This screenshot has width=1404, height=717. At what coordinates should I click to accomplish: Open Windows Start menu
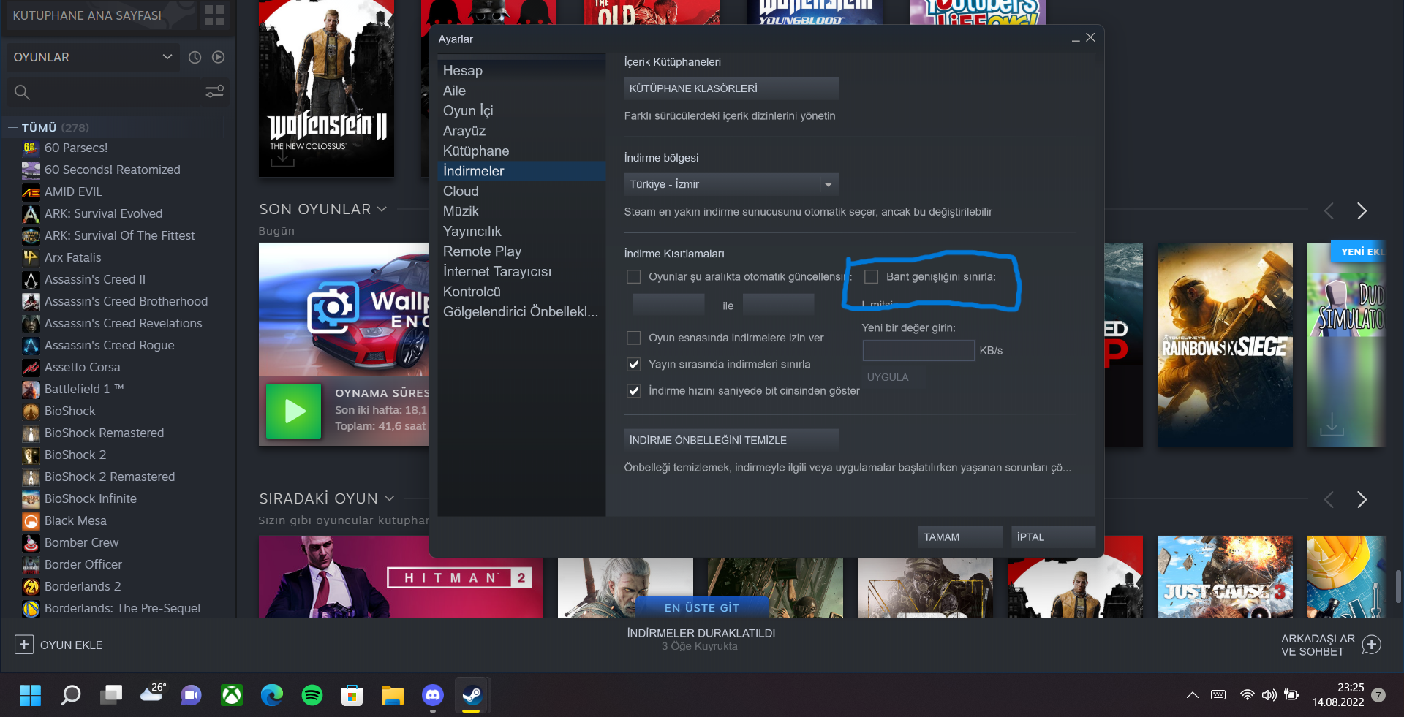click(30, 695)
